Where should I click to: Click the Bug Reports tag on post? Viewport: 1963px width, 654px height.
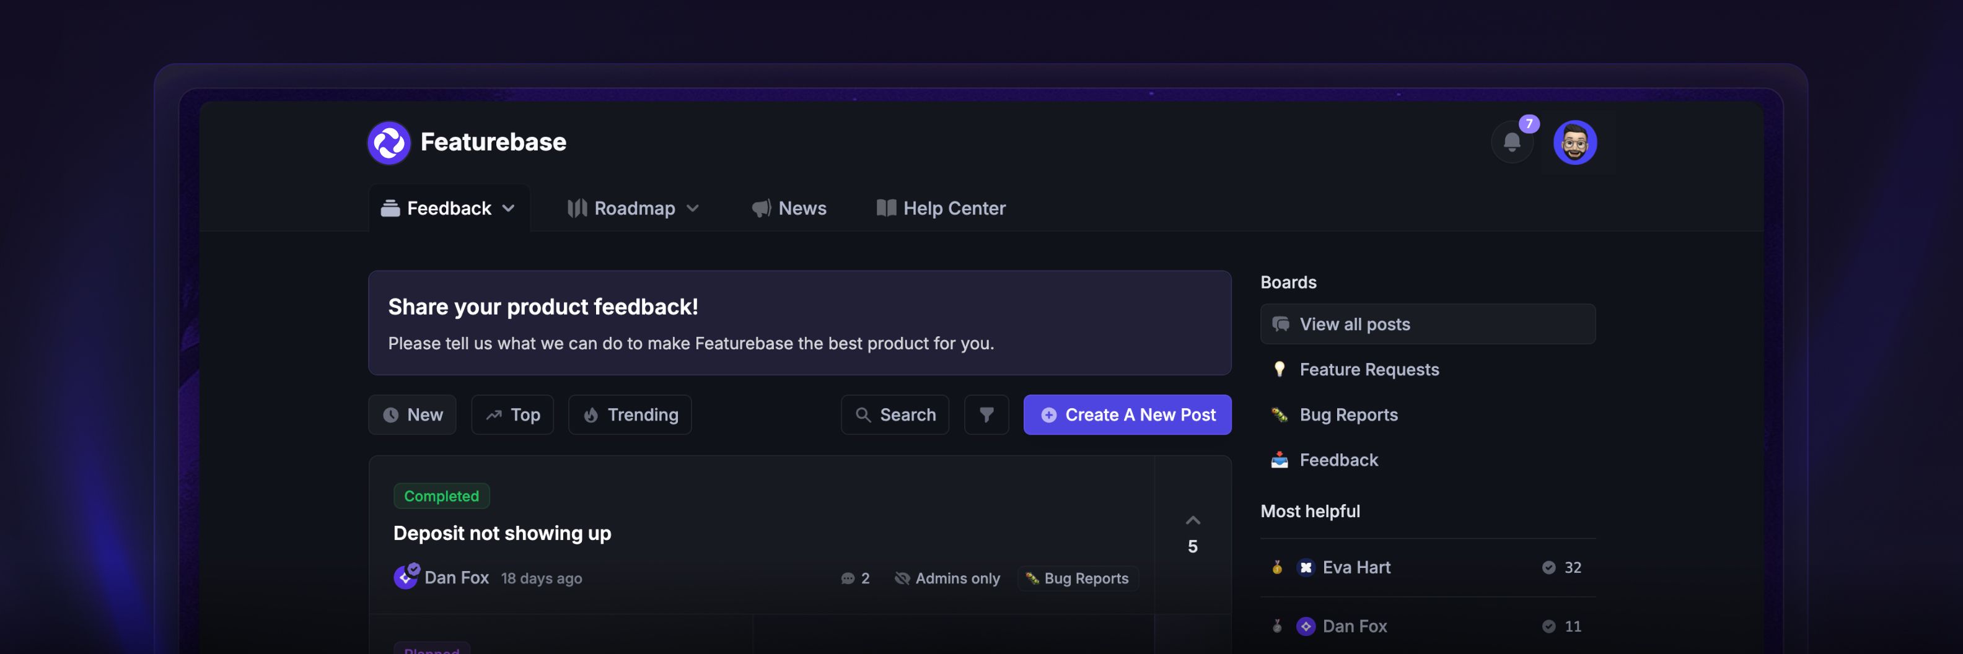(x=1078, y=578)
